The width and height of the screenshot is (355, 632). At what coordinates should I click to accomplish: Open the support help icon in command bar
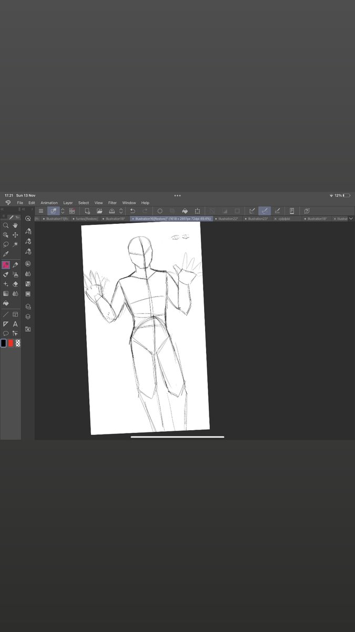click(307, 211)
